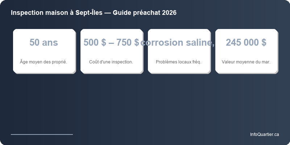
Task: Click the word "ans" in the first card
Action: click(50, 42)
